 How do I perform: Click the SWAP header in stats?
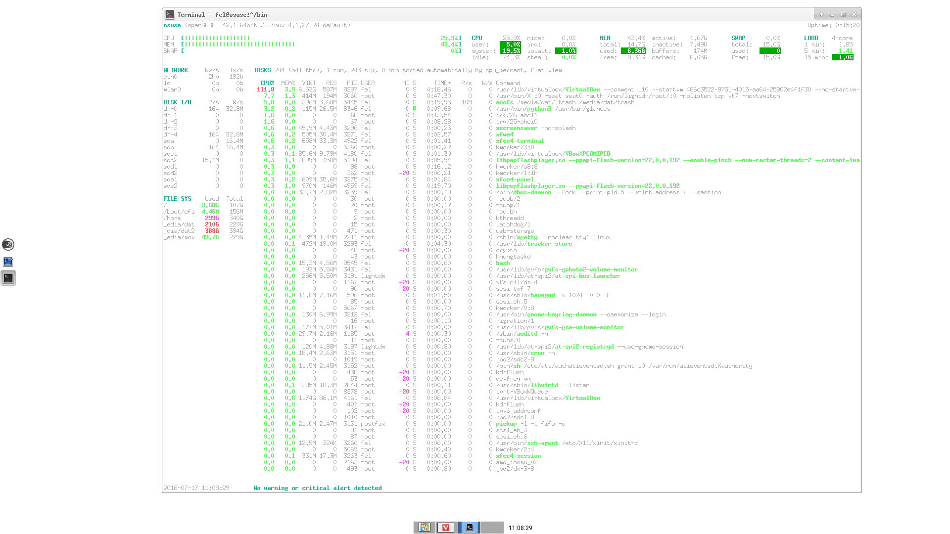pos(738,38)
